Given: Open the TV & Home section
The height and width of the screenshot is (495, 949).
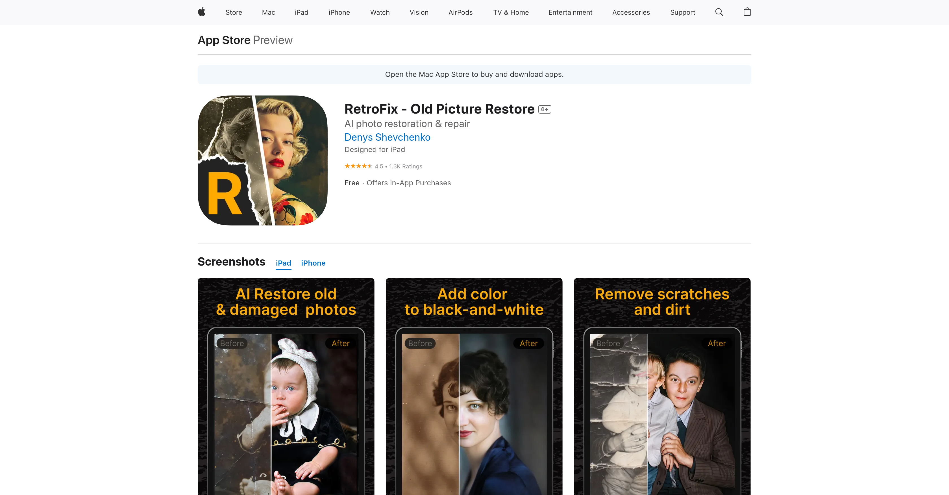Looking at the screenshot, I should coord(511,12).
